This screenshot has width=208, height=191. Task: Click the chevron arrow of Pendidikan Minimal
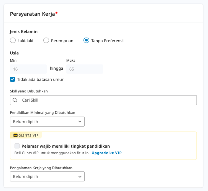[80, 122]
